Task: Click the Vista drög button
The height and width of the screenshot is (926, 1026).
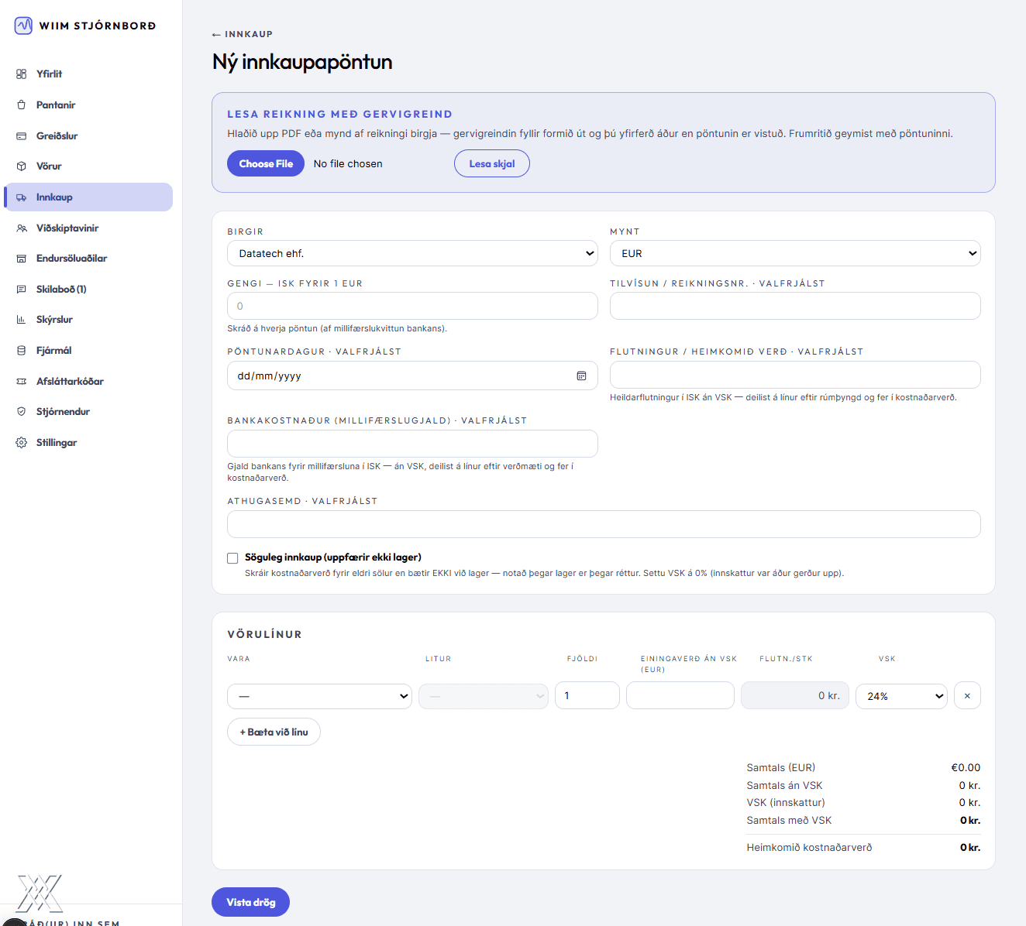Action: click(x=250, y=902)
